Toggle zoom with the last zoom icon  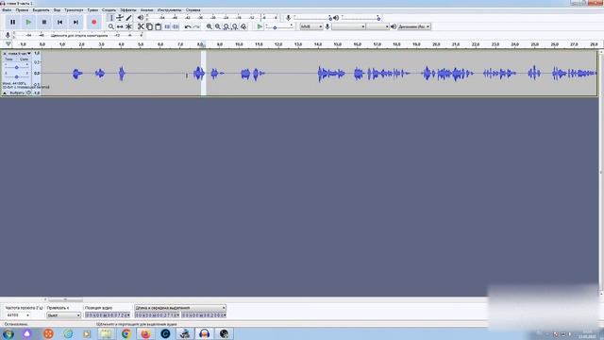click(243, 26)
